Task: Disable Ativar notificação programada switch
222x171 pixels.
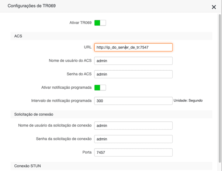Action: pyautogui.click(x=100, y=88)
